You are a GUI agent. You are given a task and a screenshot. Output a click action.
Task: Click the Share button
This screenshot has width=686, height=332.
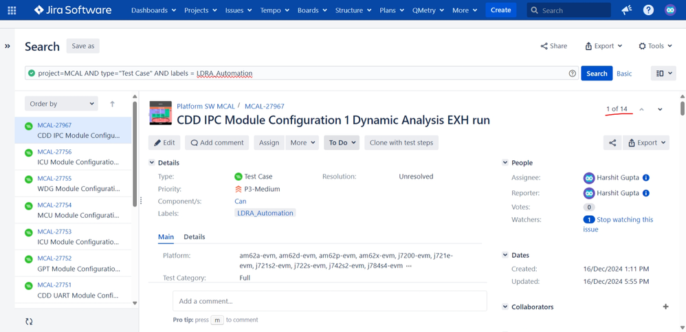[x=554, y=46]
